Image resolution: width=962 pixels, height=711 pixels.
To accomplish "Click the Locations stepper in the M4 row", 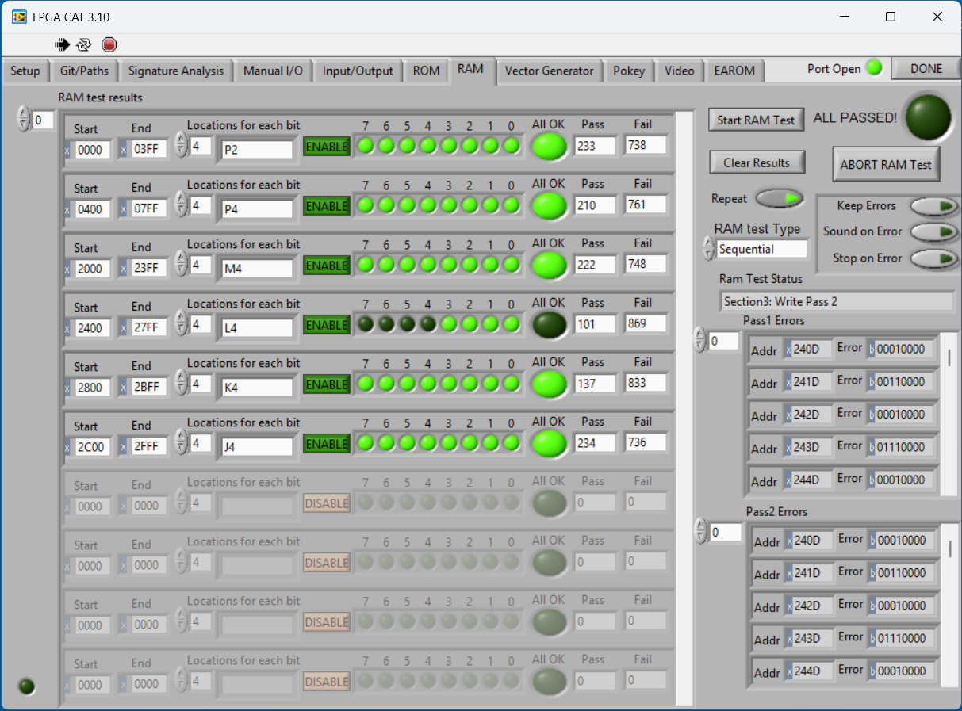I will coord(182,265).
